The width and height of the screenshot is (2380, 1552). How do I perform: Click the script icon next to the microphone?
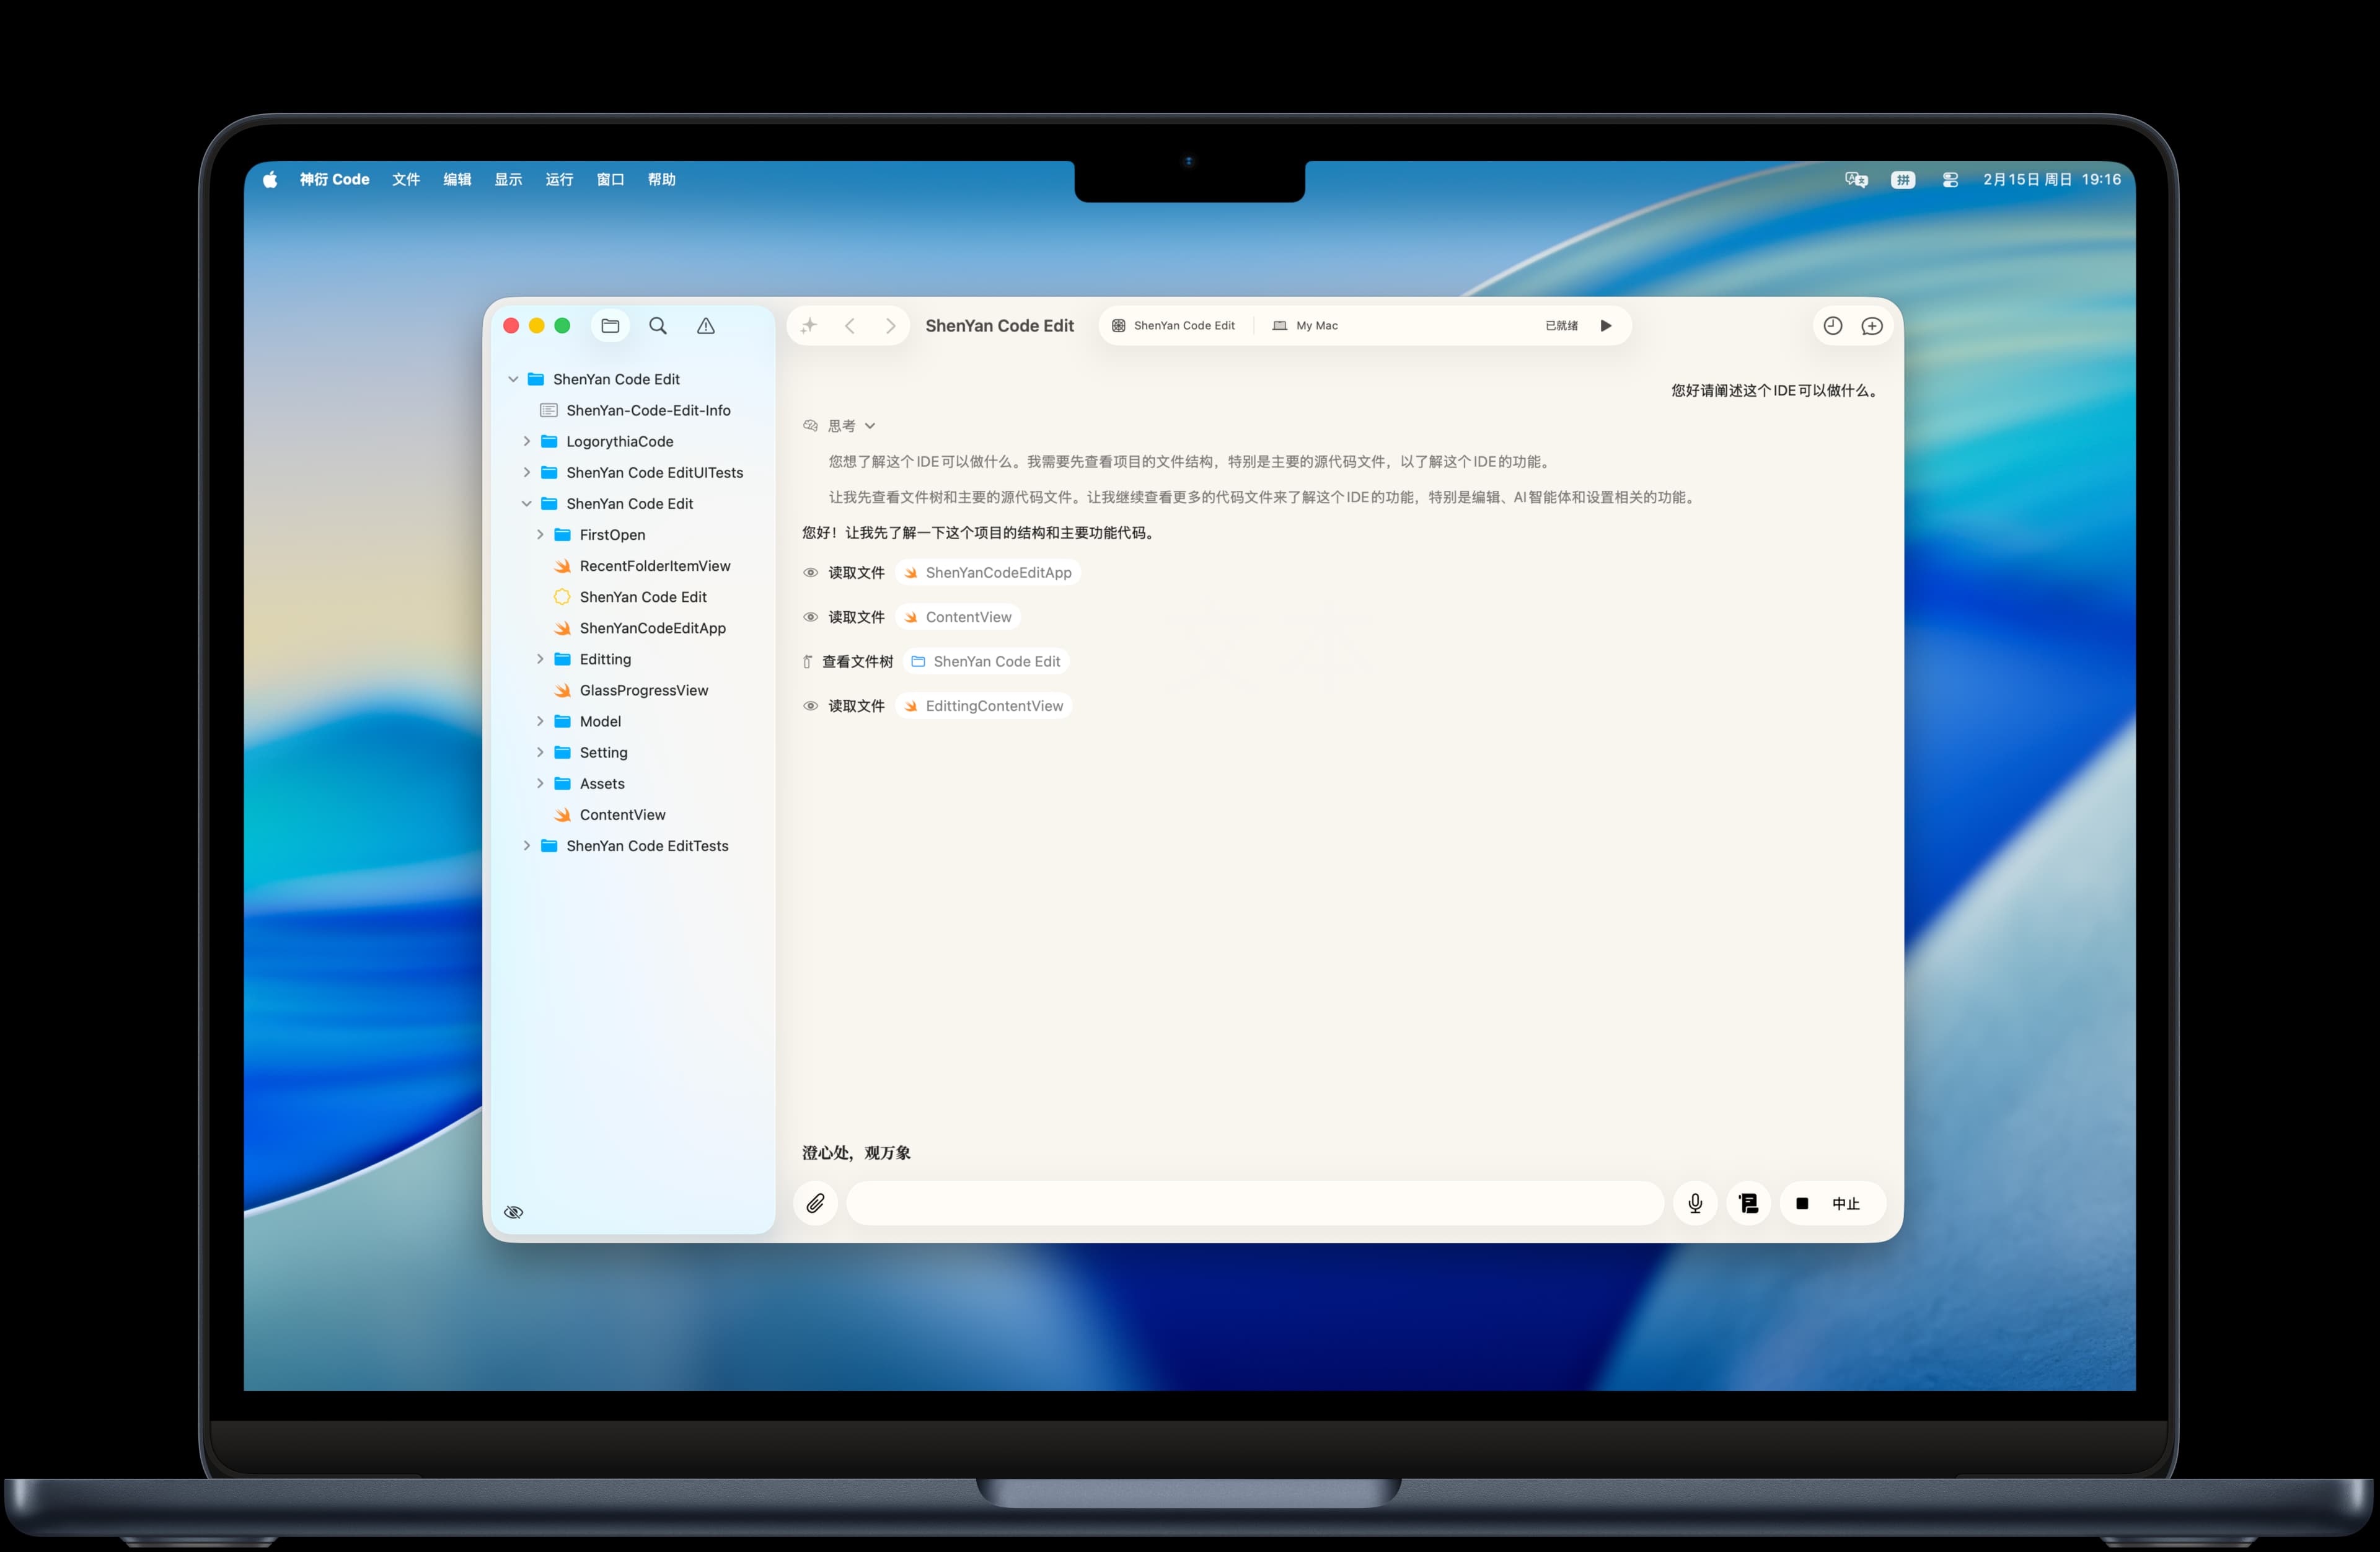1748,1203
